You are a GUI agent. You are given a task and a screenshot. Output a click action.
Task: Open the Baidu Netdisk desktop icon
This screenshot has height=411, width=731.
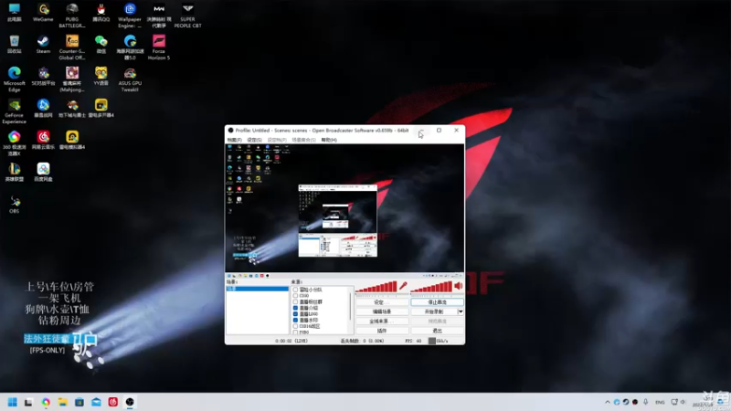(43, 172)
